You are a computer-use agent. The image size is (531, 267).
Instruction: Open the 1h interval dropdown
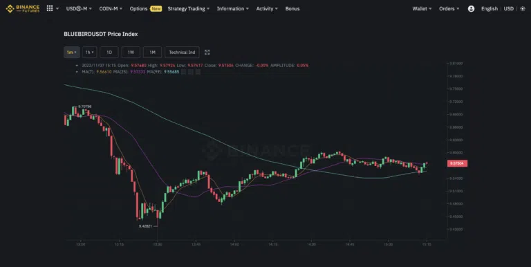click(89, 52)
